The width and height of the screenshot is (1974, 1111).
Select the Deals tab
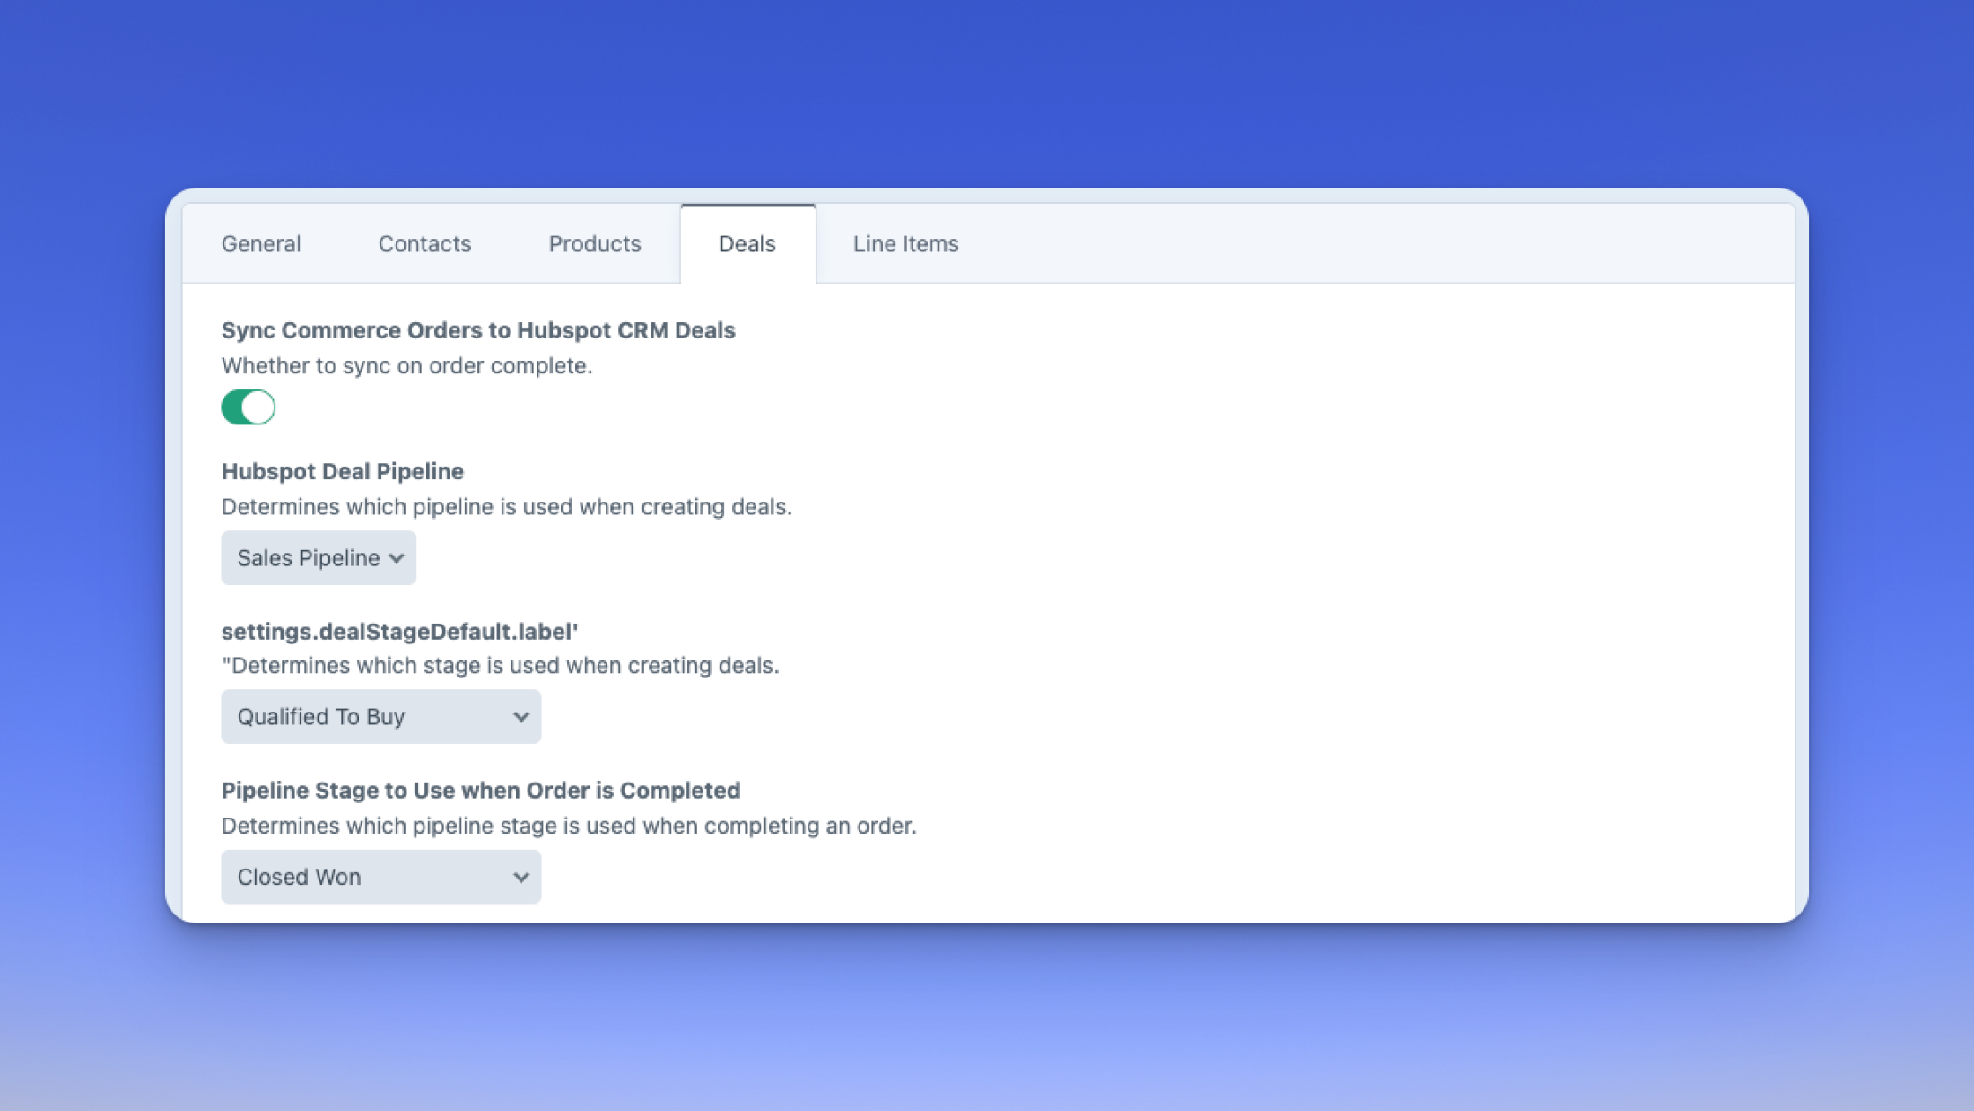[x=747, y=244]
